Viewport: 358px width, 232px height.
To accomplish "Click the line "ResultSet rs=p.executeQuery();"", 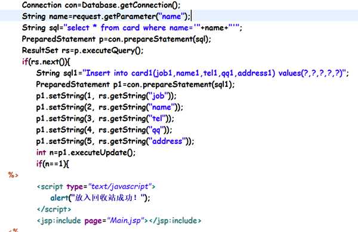I will [x=83, y=51].
